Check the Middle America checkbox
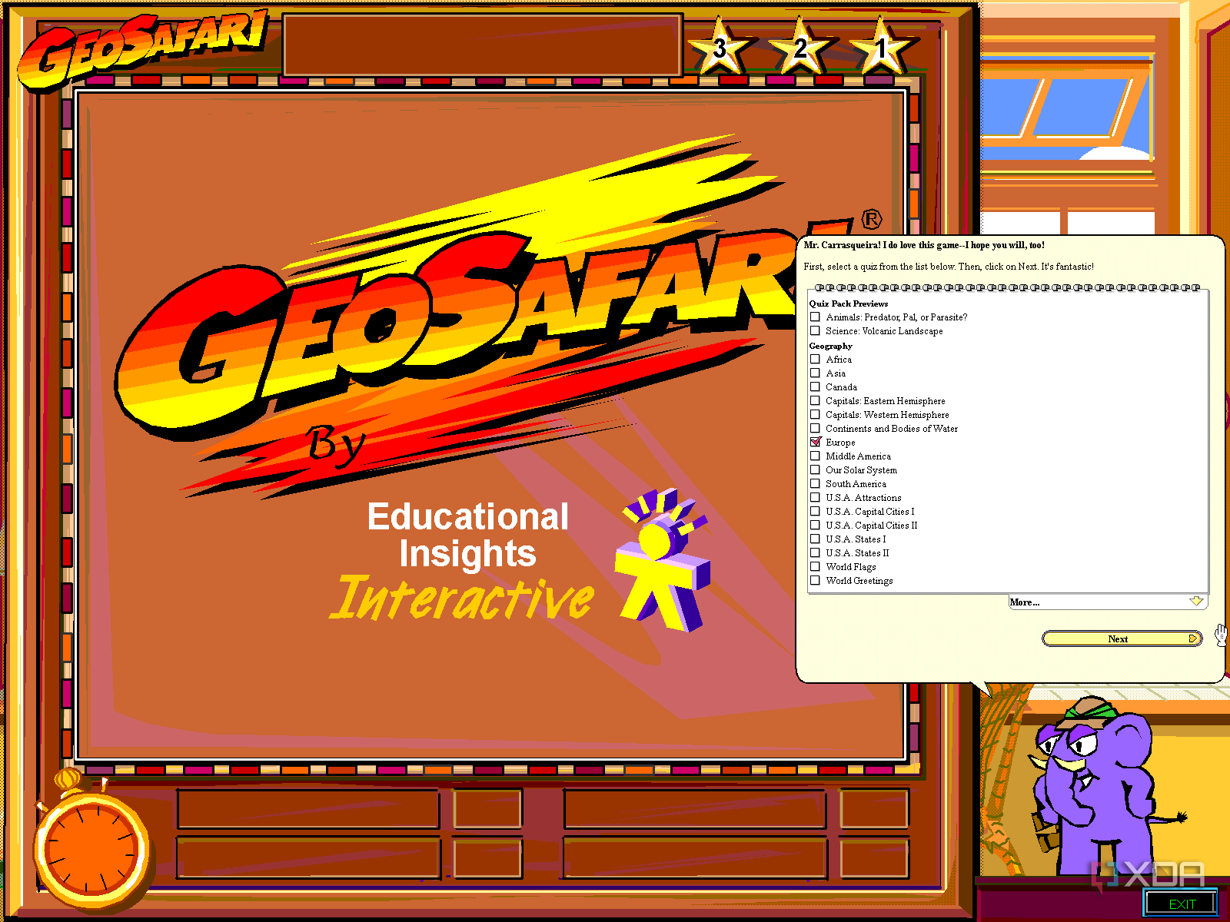Image resolution: width=1230 pixels, height=922 pixels. click(815, 456)
